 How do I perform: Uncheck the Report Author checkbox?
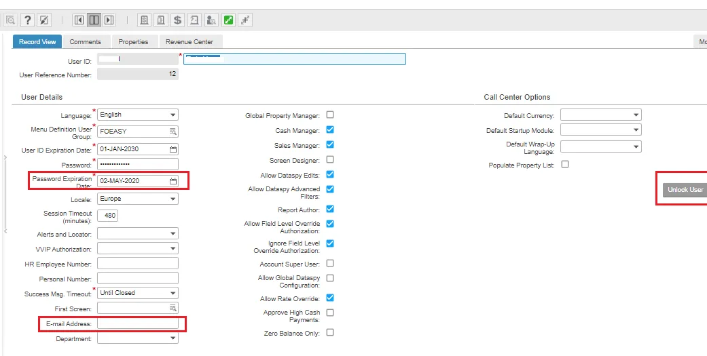click(x=330, y=209)
